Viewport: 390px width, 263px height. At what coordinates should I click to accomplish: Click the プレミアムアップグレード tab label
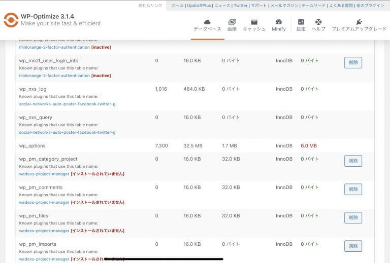[359, 29]
